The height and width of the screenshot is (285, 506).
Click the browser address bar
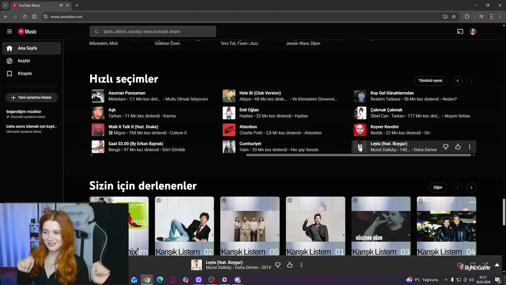point(241,17)
